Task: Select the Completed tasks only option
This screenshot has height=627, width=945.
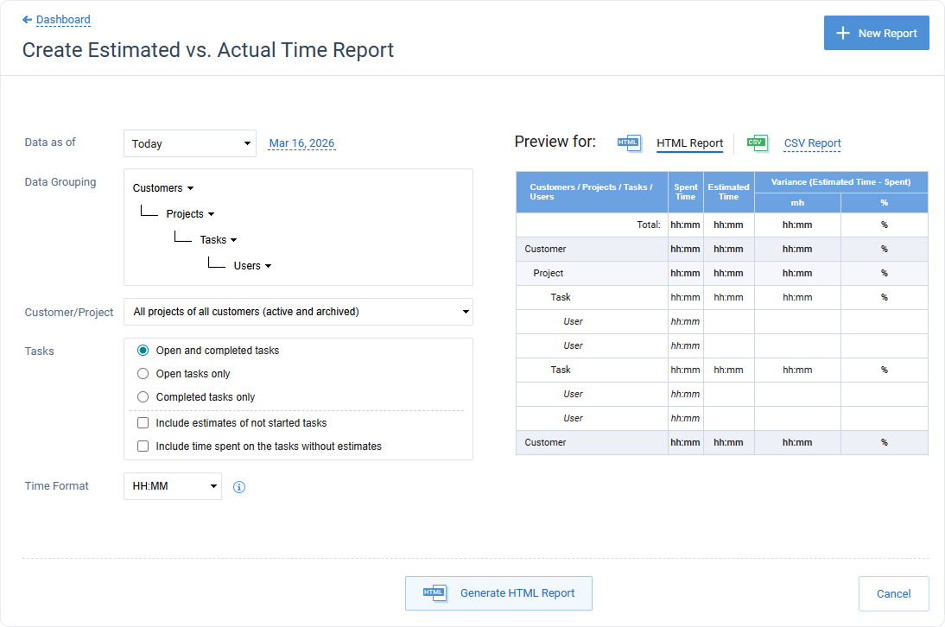Action: tap(143, 396)
